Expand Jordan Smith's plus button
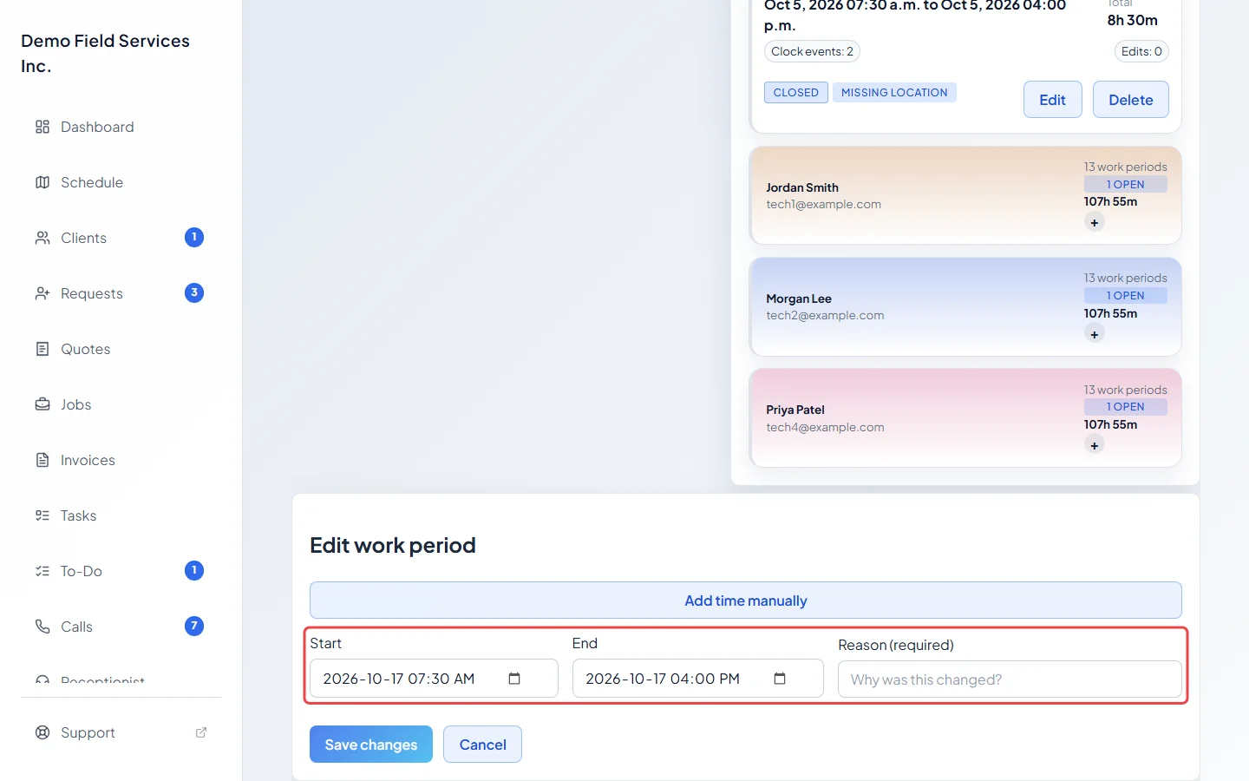 point(1095,223)
